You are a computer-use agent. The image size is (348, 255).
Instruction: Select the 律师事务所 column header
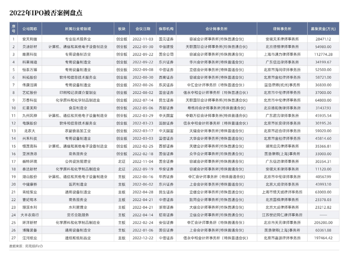point(282,29)
